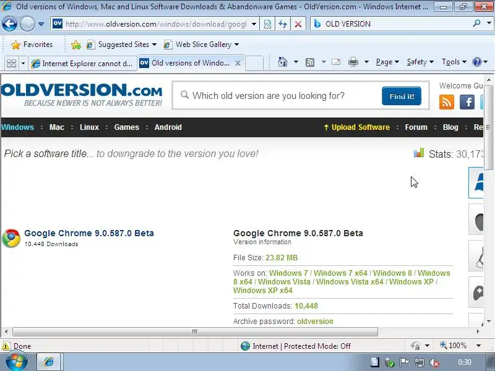
Task: Click the Action Center flag tray icon
Action: click(404, 362)
